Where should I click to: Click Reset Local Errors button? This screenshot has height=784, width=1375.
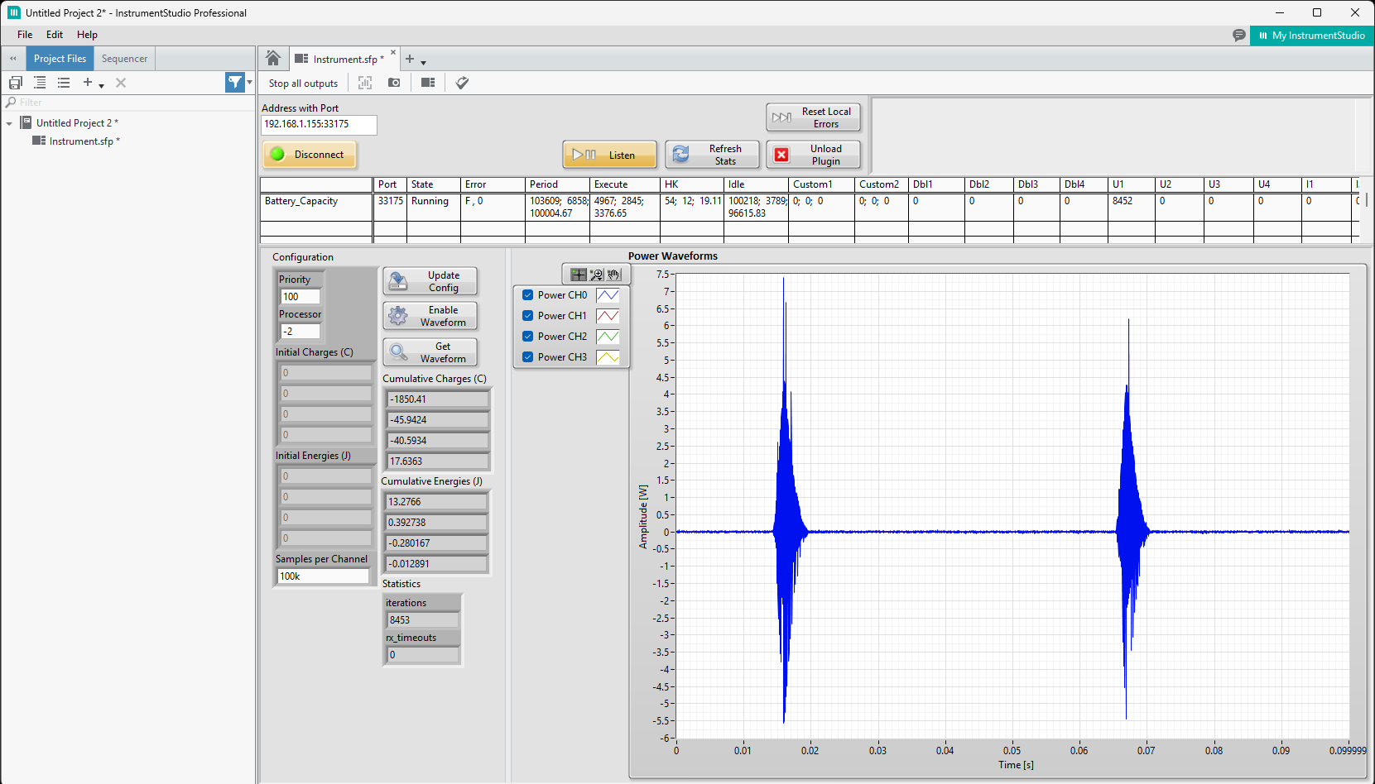[813, 117]
